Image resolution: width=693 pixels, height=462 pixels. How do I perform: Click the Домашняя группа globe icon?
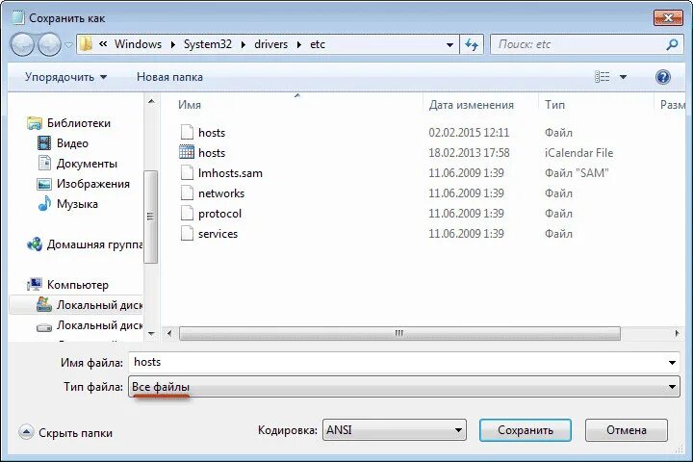34,244
